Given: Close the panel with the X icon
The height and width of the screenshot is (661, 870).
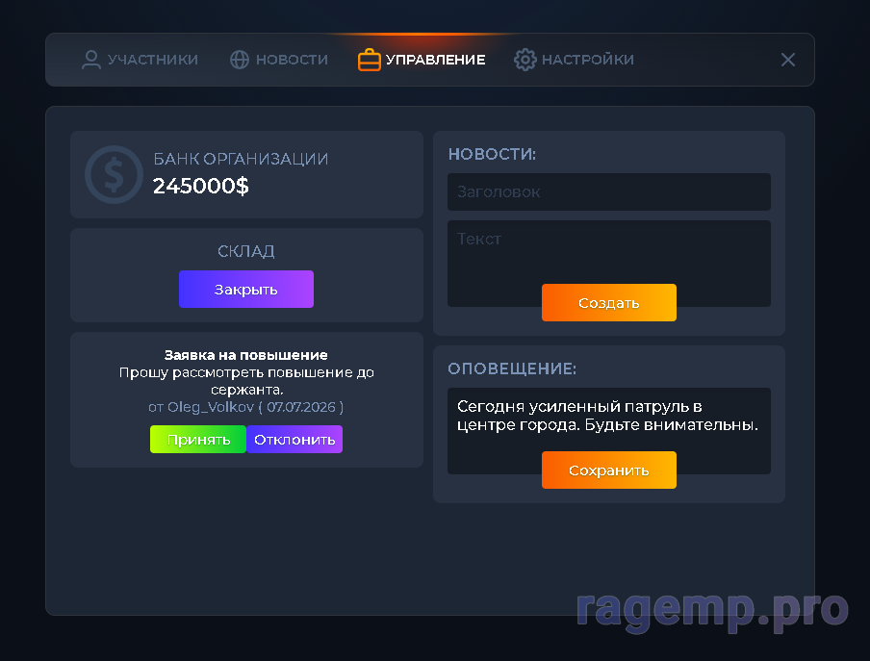Looking at the screenshot, I should 788,60.
